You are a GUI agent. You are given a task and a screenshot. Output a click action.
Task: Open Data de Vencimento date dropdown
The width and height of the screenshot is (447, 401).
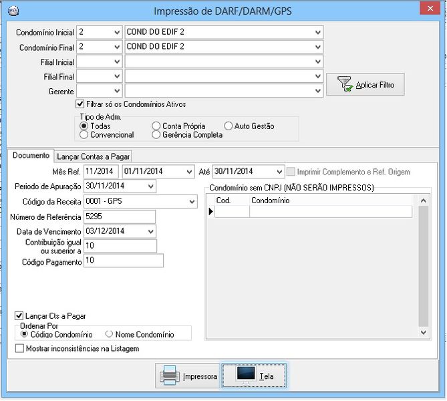[151, 231]
